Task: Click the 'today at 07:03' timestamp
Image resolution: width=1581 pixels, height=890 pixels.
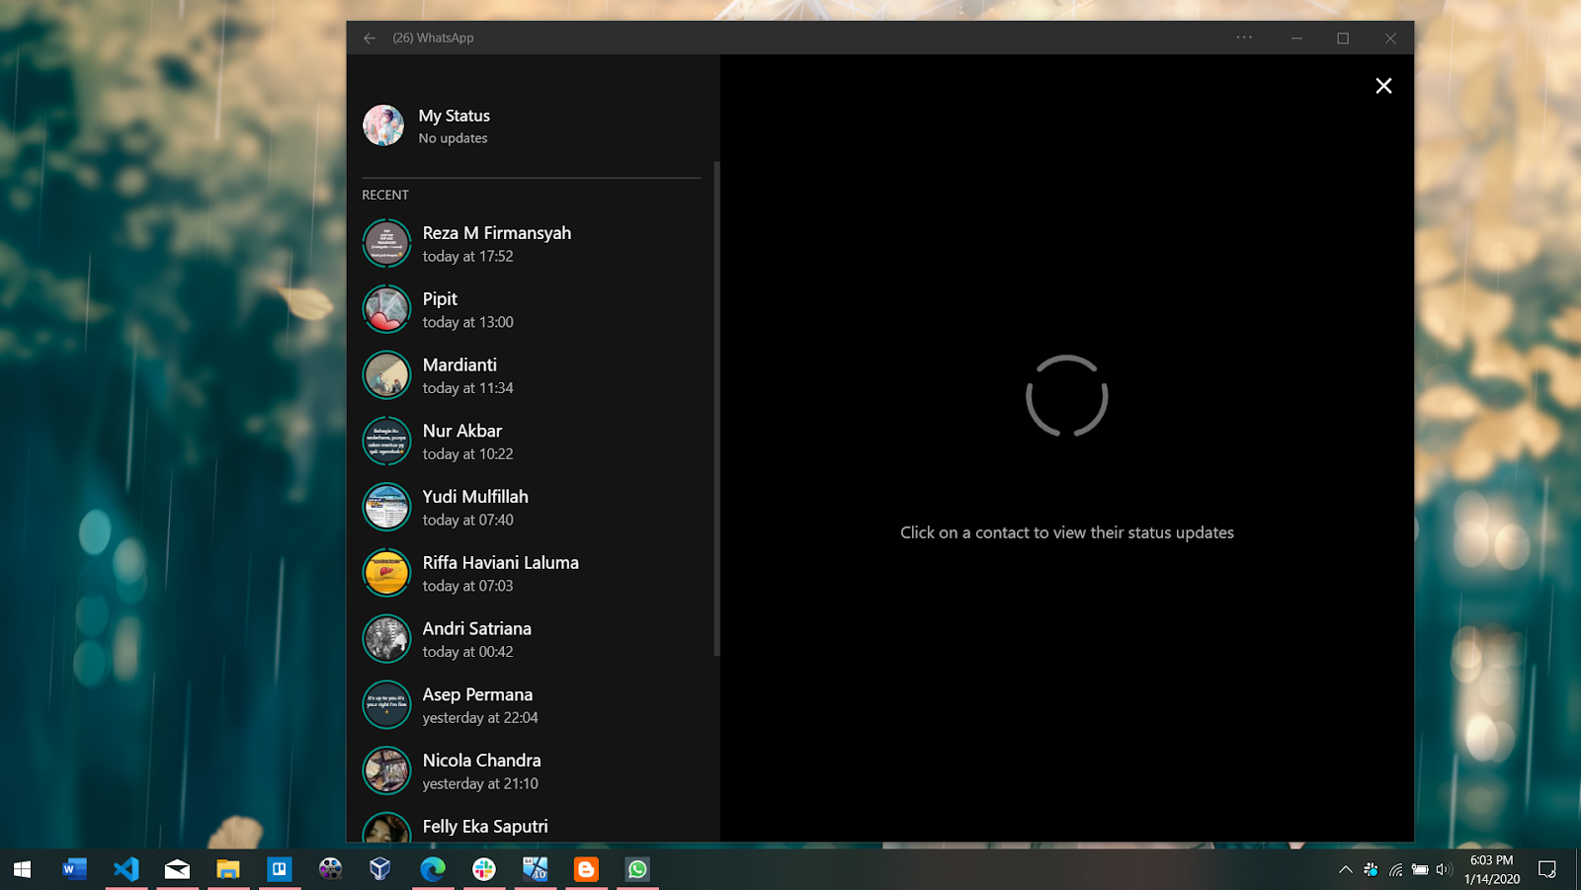Action: 468,587
